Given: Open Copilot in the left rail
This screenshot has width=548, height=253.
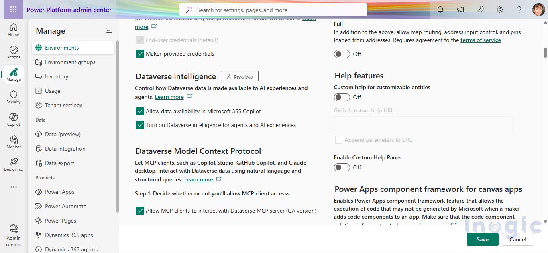Looking at the screenshot, I should [x=14, y=119].
